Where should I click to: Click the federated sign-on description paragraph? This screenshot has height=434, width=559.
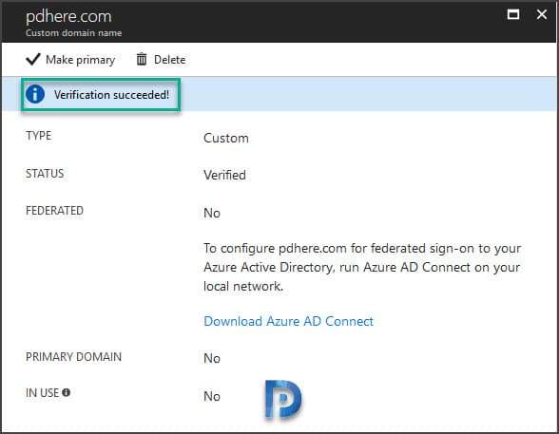pyautogui.click(x=362, y=267)
